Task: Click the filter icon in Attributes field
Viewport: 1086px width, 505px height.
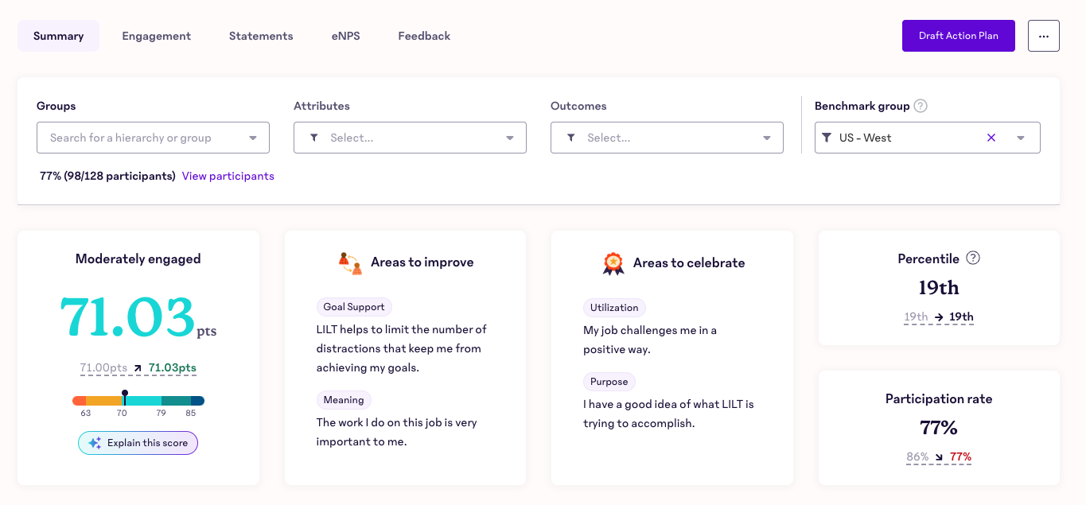Action: (x=313, y=138)
